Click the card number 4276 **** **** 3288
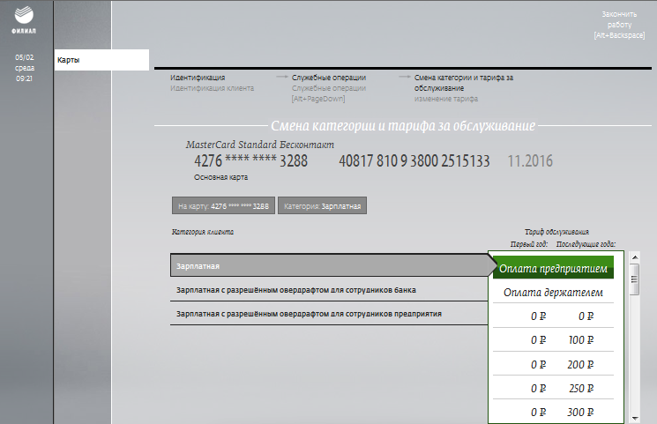 (x=250, y=161)
